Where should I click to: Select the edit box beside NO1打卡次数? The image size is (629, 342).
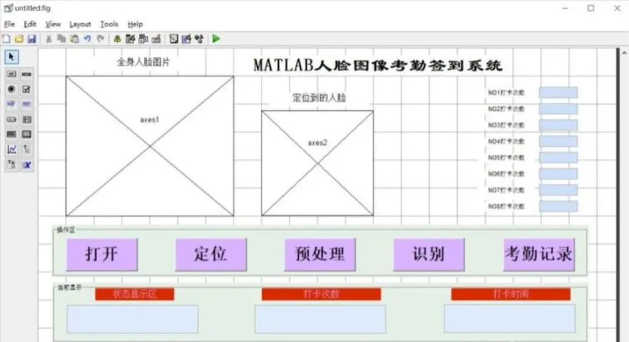pyautogui.click(x=559, y=93)
